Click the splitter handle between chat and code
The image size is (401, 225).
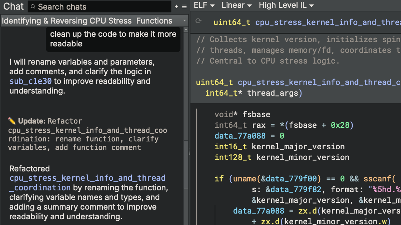(189, 152)
